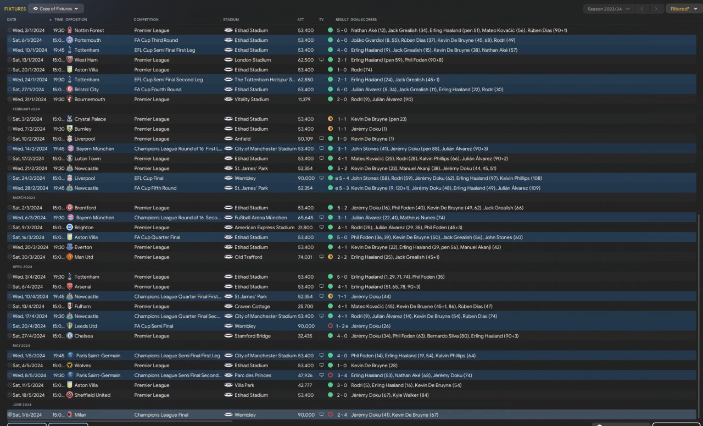Click the Everton club badge
This screenshot has height=426, width=703.
(x=70, y=247)
